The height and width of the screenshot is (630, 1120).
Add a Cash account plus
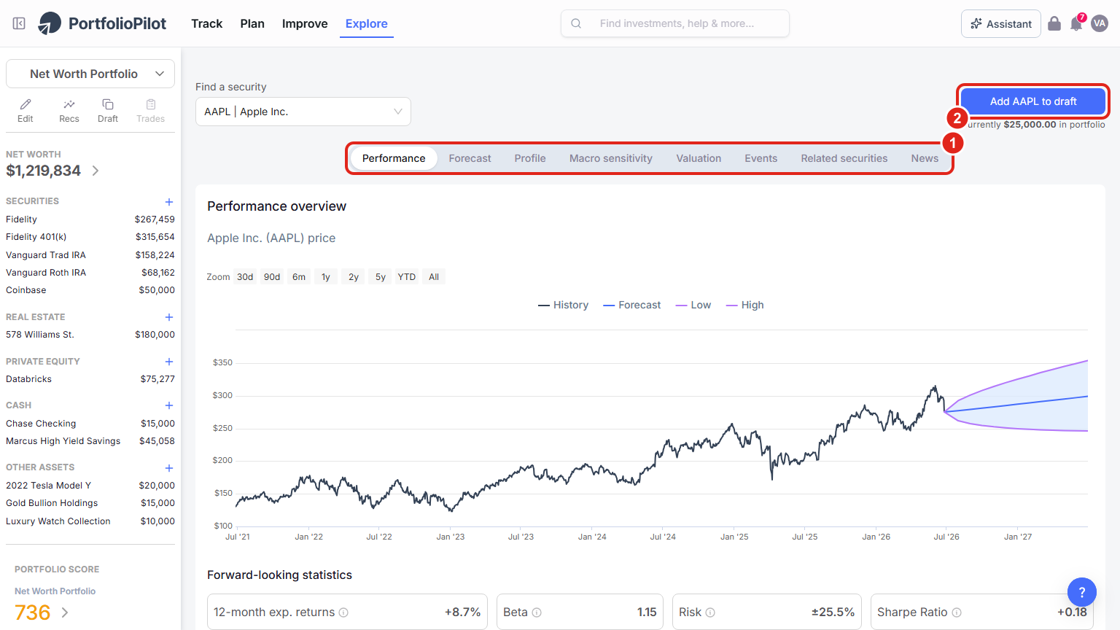[x=169, y=405]
